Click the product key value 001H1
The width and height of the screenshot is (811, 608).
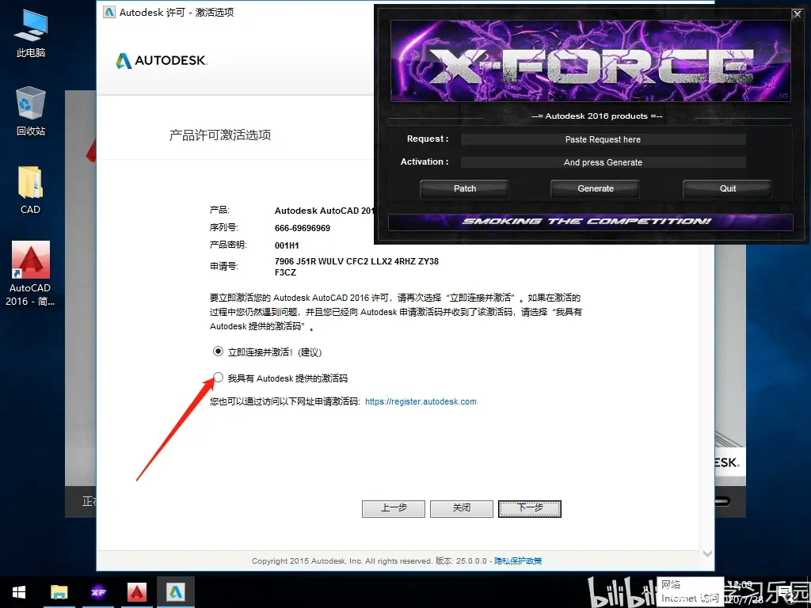tap(287, 245)
